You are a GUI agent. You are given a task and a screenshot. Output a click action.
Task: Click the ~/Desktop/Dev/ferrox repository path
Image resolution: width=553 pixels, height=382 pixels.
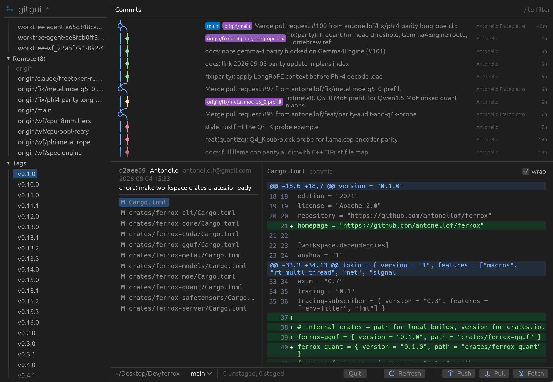pyautogui.click(x=147, y=373)
